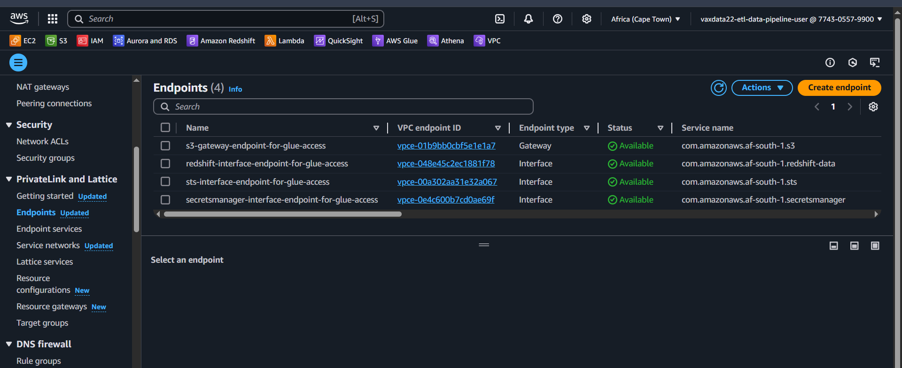
Task: Click the sidebar vertical scrollbar thumb
Action: point(136,189)
